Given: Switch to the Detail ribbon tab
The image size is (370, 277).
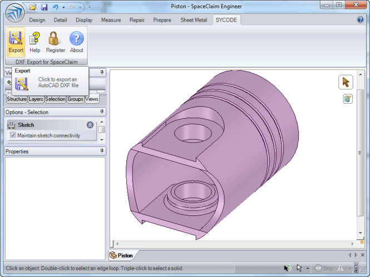Looking at the screenshot, I should (60, 20).
